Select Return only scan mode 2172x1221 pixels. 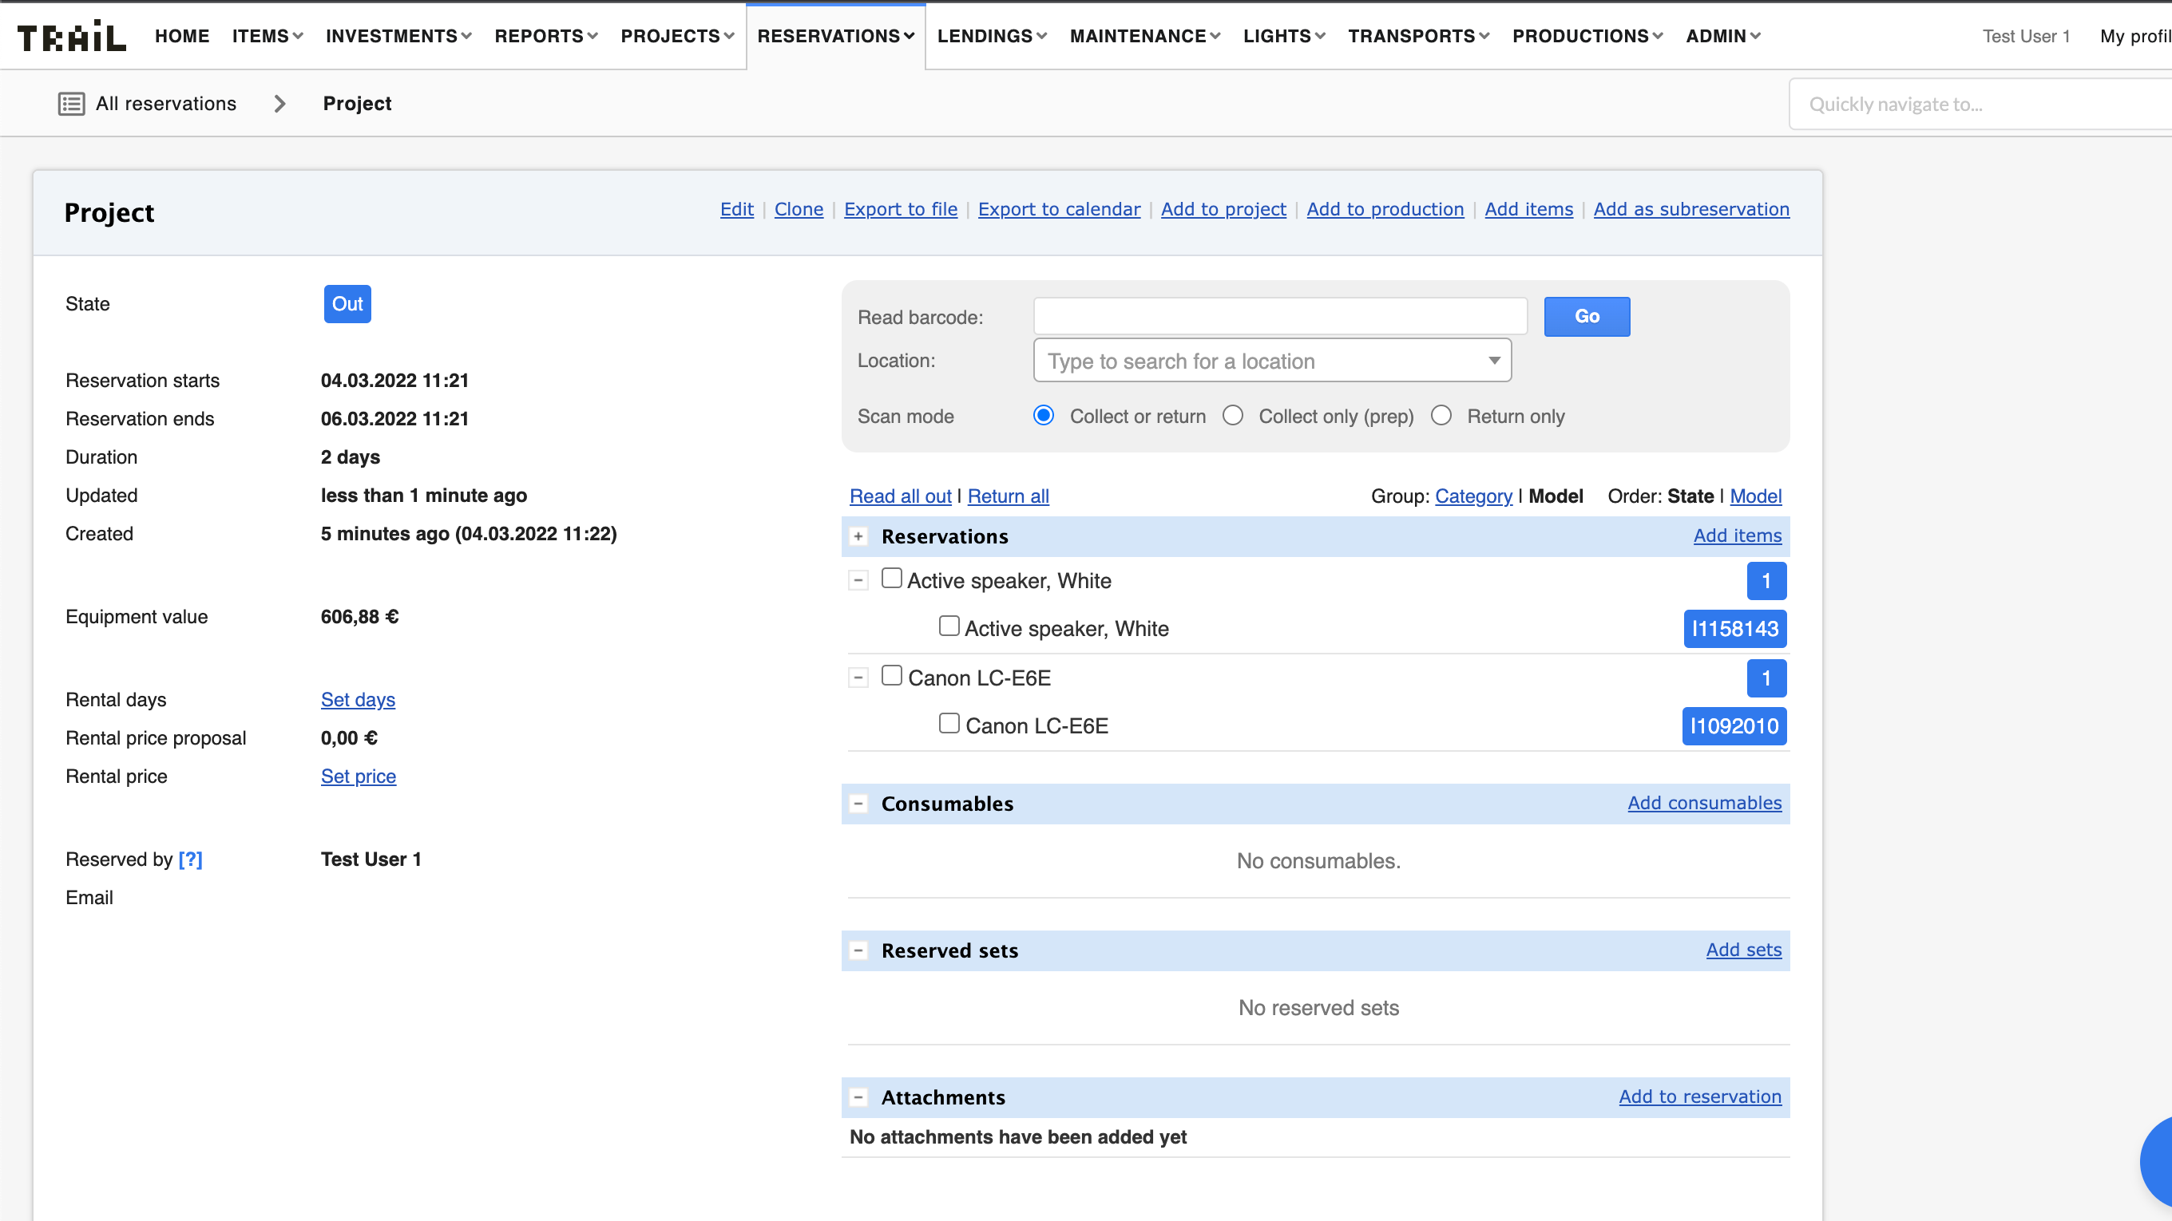click(1442, 416)
